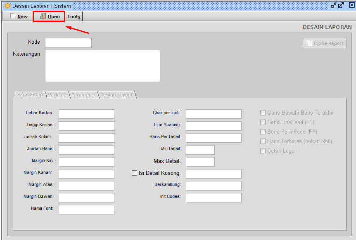This screenshot has height=240, width=356.
Task: Click the orange app logo in title bar
Action: (7, 6)
